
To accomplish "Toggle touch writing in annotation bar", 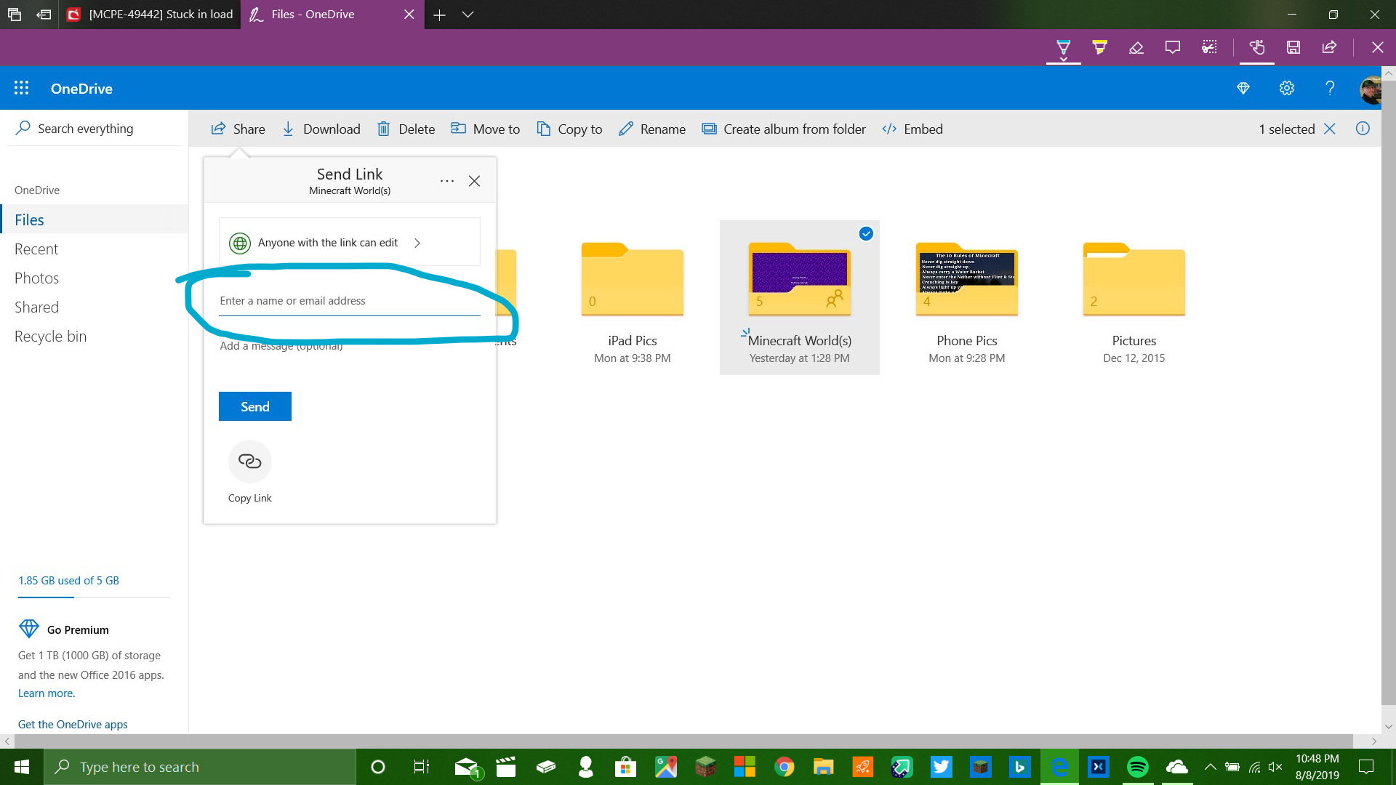I will pyautogui.click(x=1256, y=48).
